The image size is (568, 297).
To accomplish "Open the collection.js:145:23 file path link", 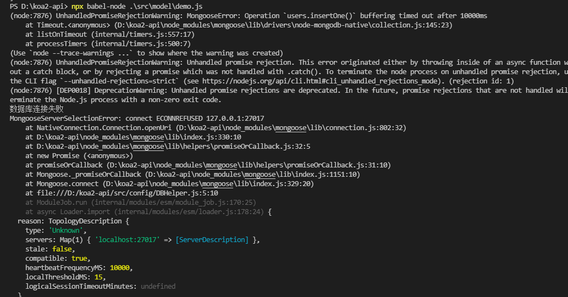I will tap(278, 25).
